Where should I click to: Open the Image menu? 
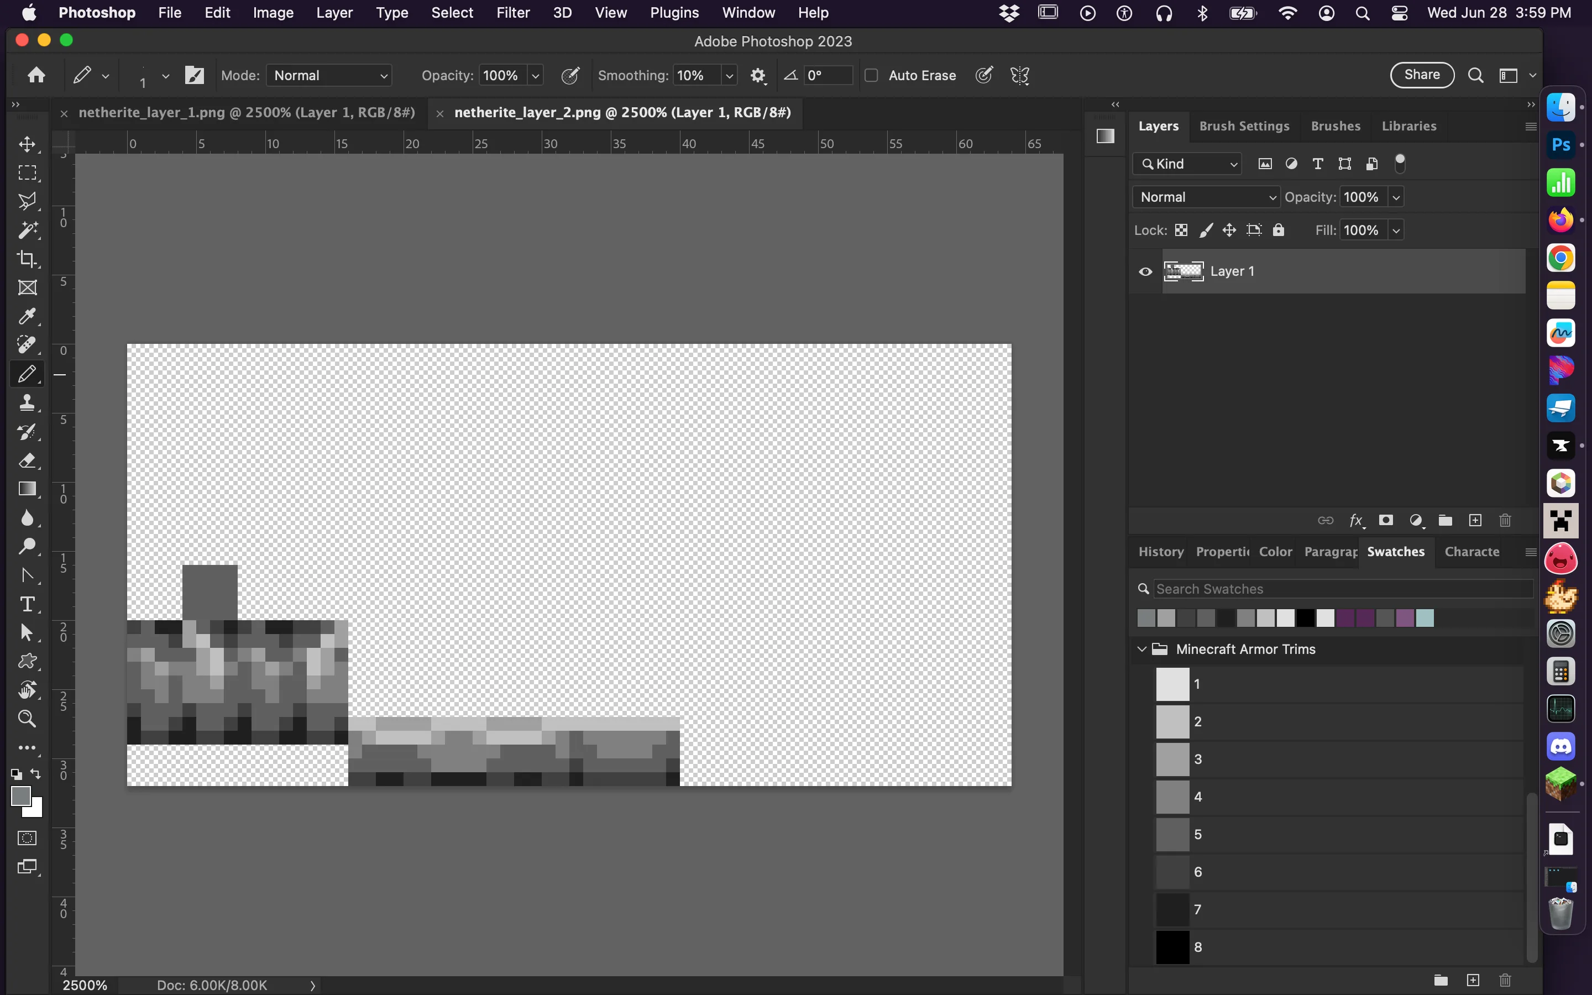273,13
